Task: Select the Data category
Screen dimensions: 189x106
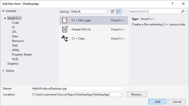Action: [x=15, y=36]
